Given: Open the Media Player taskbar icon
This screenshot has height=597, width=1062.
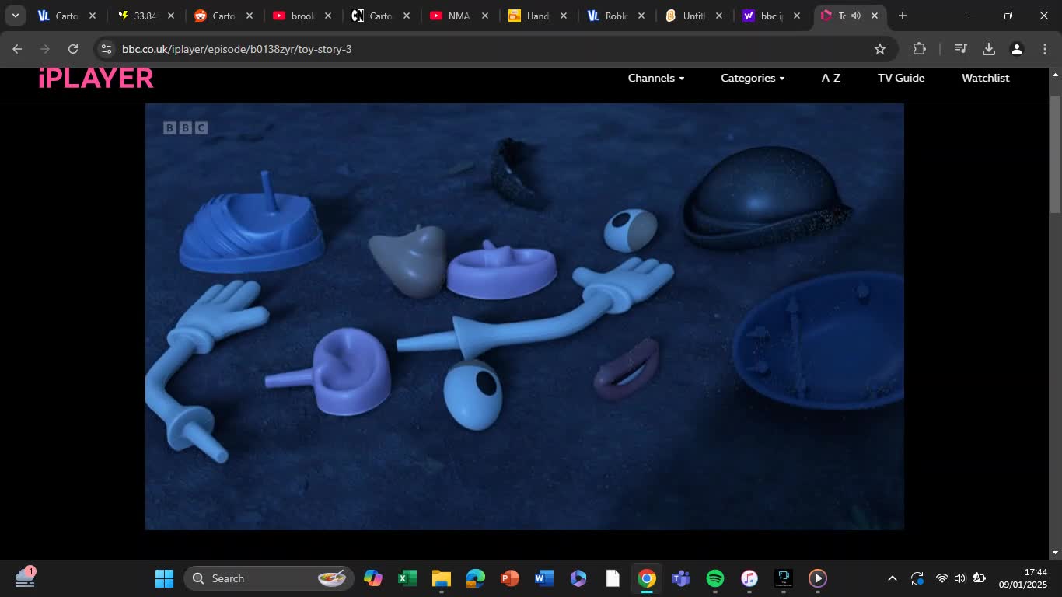Looking at the screenshot, I should 818,578.
